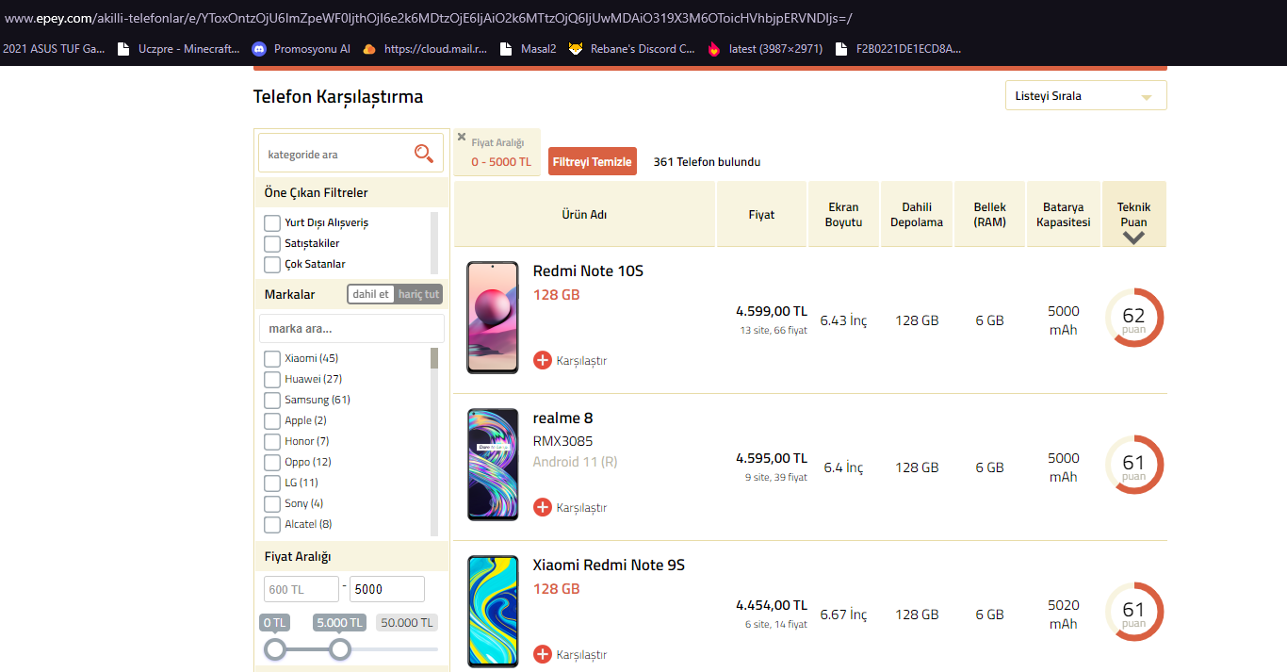Image resolution: width=1287 pixels, height=672 pixels.
Task: Open the Uczpre - Minecraft bookmark
Action: [178, 49]
